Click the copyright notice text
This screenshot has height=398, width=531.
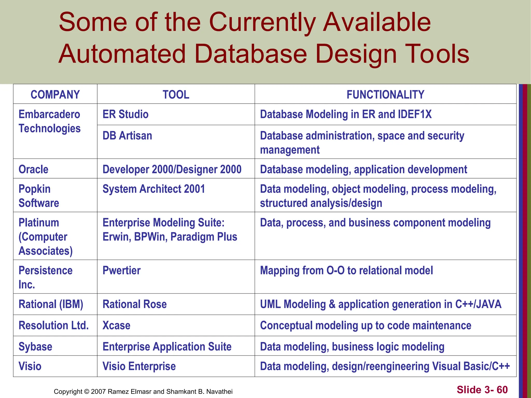[143, 391]
